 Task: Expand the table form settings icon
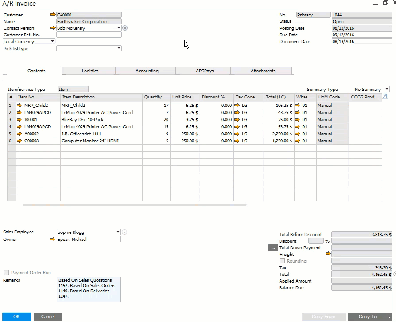pos(385,96)
